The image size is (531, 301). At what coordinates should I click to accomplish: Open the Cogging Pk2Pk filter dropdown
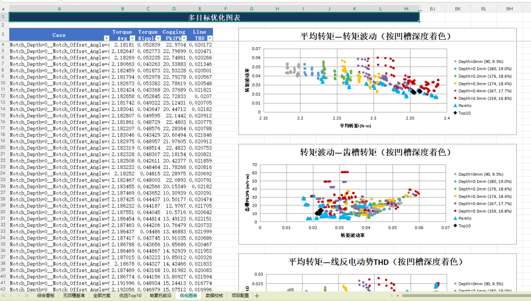[x=184, y=38]
